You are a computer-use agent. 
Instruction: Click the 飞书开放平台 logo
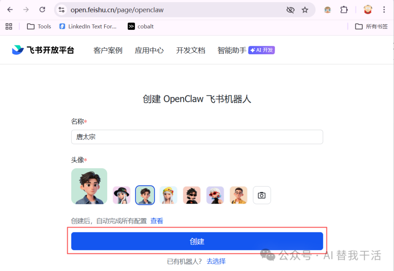pyautogui.click(x=43, y=50)
